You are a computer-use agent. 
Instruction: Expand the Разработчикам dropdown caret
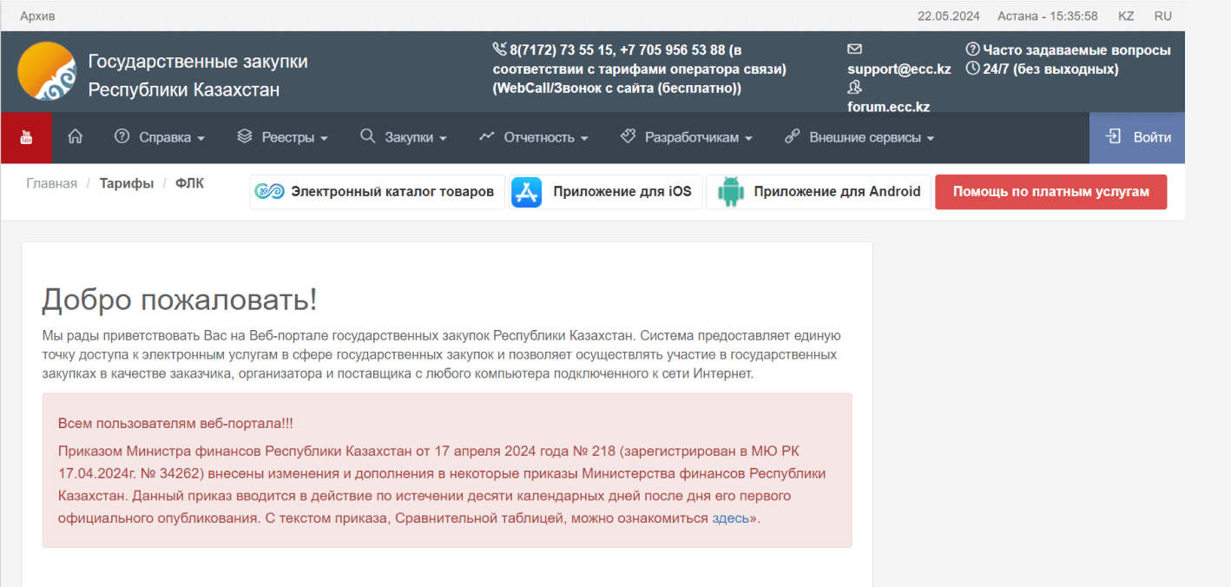tap(748, 139)
